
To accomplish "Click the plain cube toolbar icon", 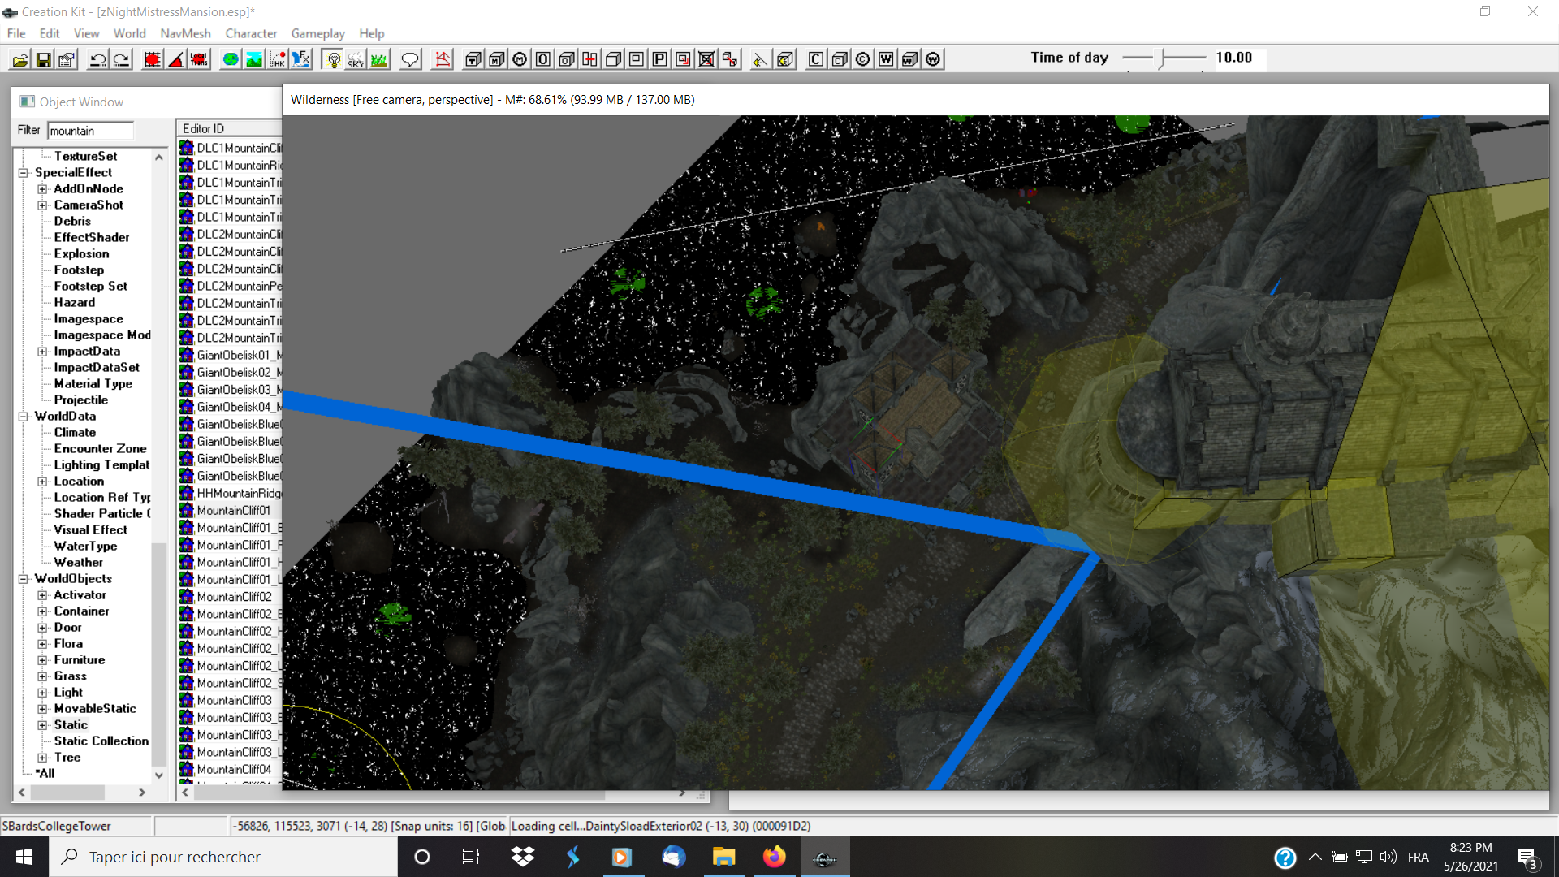I will 614,59.
